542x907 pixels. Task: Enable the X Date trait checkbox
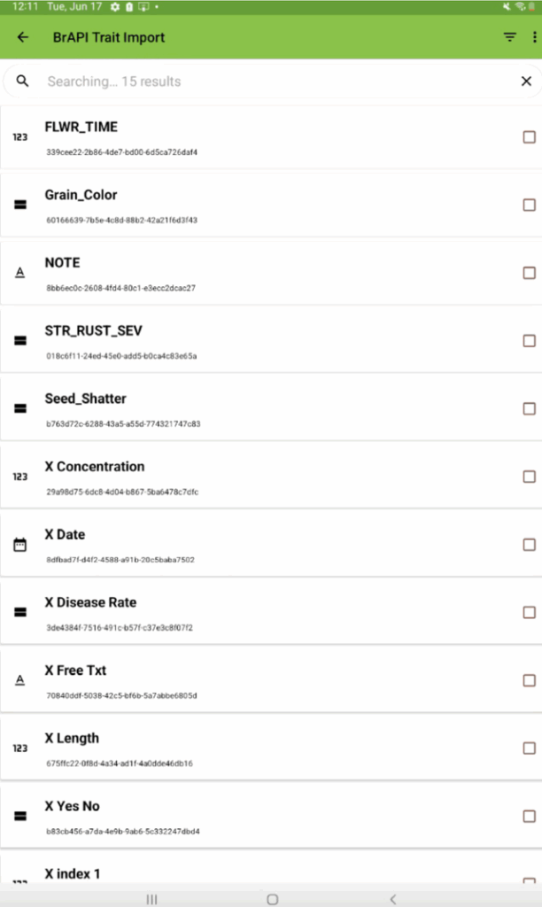tap(529, 545)
